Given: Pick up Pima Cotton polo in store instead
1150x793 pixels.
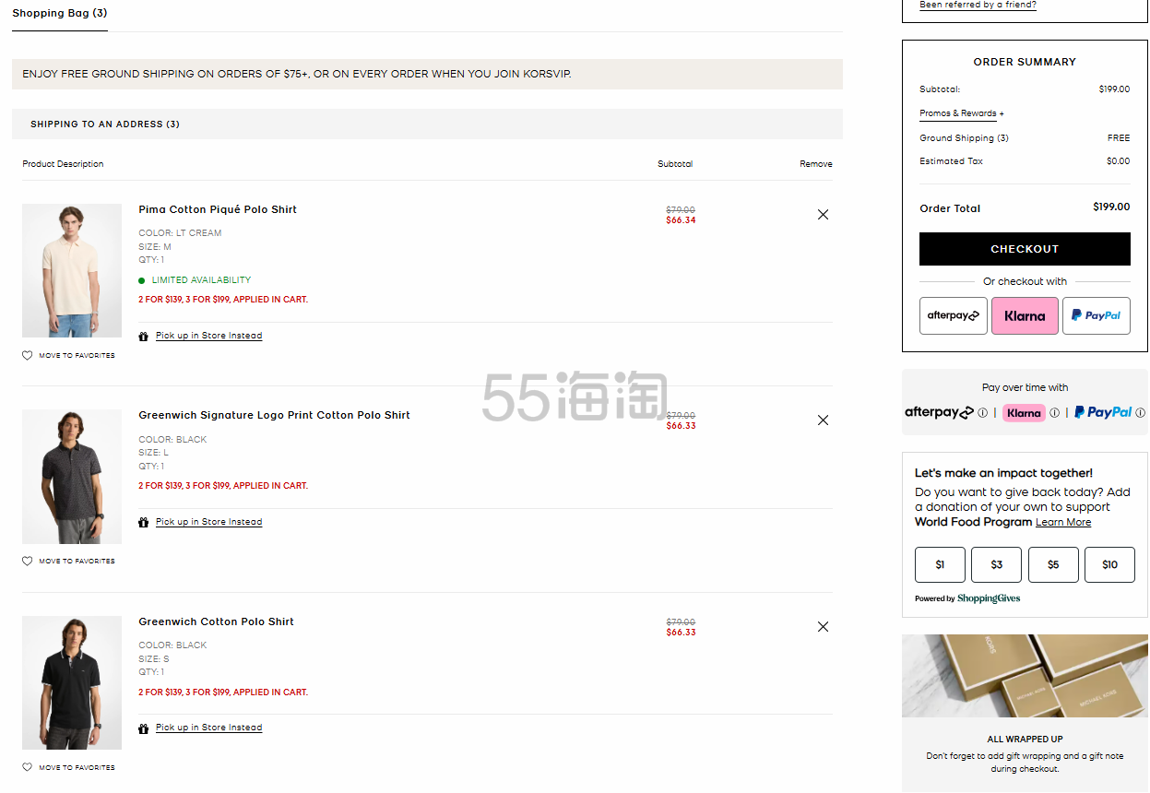Looking at the screenshot, I should tap(208, 337).
